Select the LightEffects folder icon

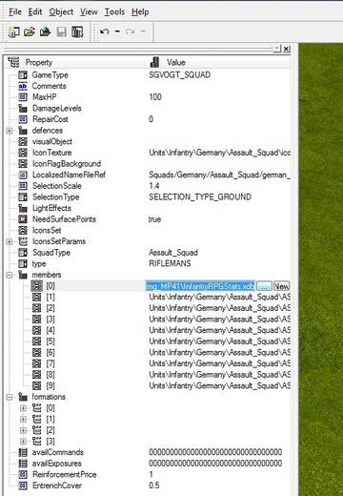[x=23, y=208]
